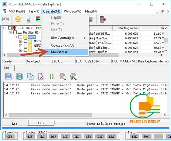Select the Root tree item
Screen dimensions: 171x141
31,37
